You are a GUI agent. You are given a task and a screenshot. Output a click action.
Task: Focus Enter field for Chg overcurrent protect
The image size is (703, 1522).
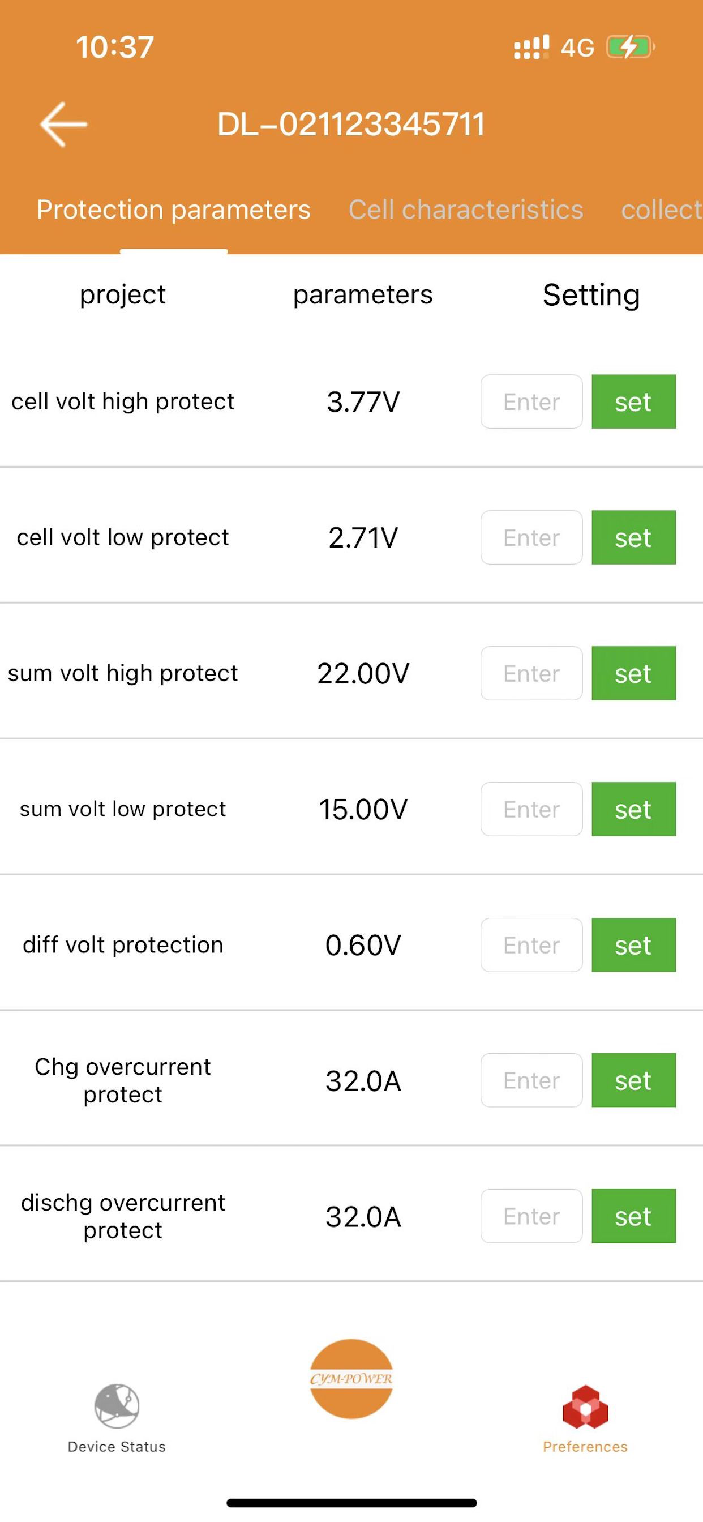point(531,1081)
